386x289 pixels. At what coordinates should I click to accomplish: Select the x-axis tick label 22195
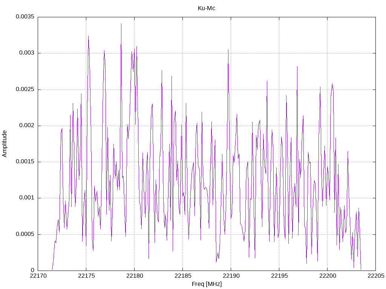tap(279, 276)
